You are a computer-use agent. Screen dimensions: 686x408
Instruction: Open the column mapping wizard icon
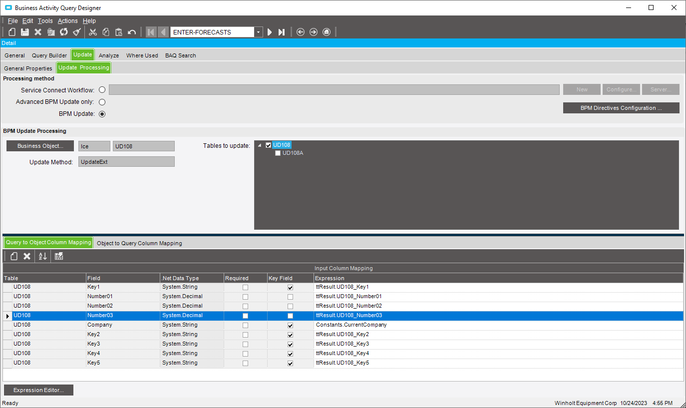coord(58,256)
